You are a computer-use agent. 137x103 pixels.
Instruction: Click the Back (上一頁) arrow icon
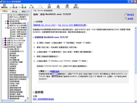(31, 5)
